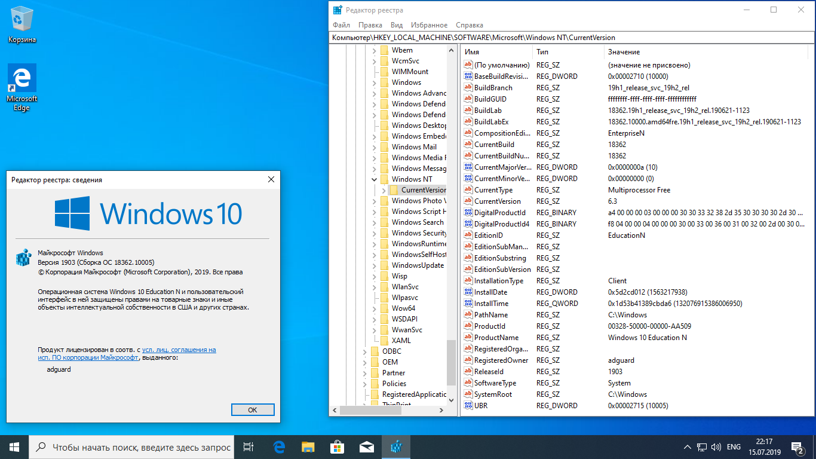The image size is (816, 459).
Task: Expand the CurrentVersion subkey
Action: point(384,190)
